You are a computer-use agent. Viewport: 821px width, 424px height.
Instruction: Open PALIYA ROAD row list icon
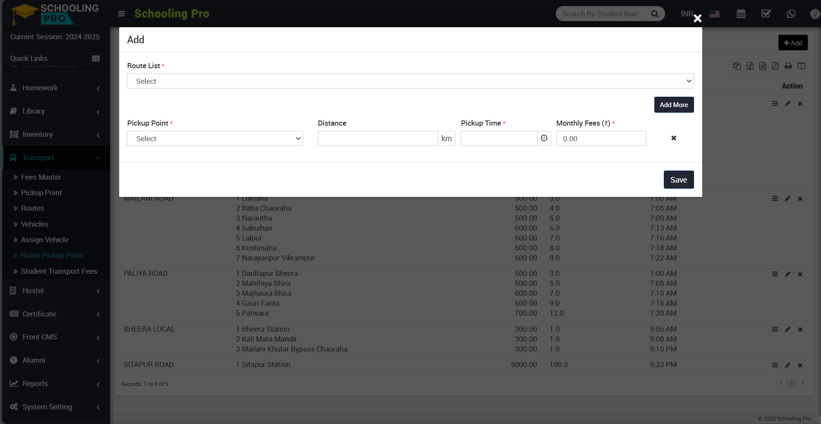pos(775,274)
